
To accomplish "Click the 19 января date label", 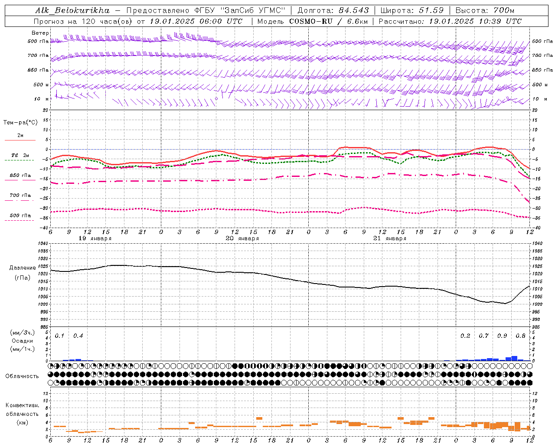I will point(95,238).
